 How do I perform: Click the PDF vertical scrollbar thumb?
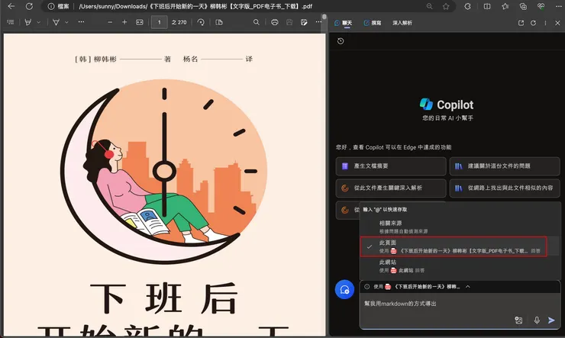(324, 17)
